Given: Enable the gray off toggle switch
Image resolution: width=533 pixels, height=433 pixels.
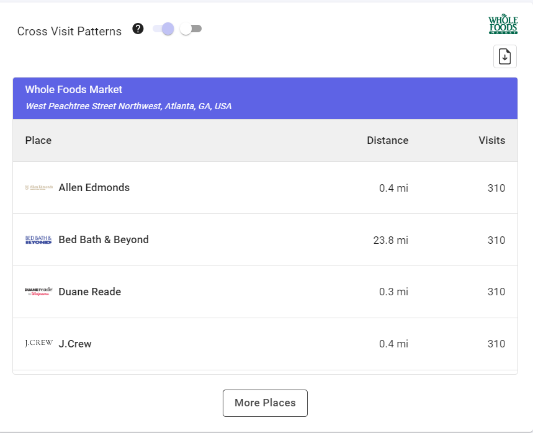Looking at the screenshot, I should 190,29.
